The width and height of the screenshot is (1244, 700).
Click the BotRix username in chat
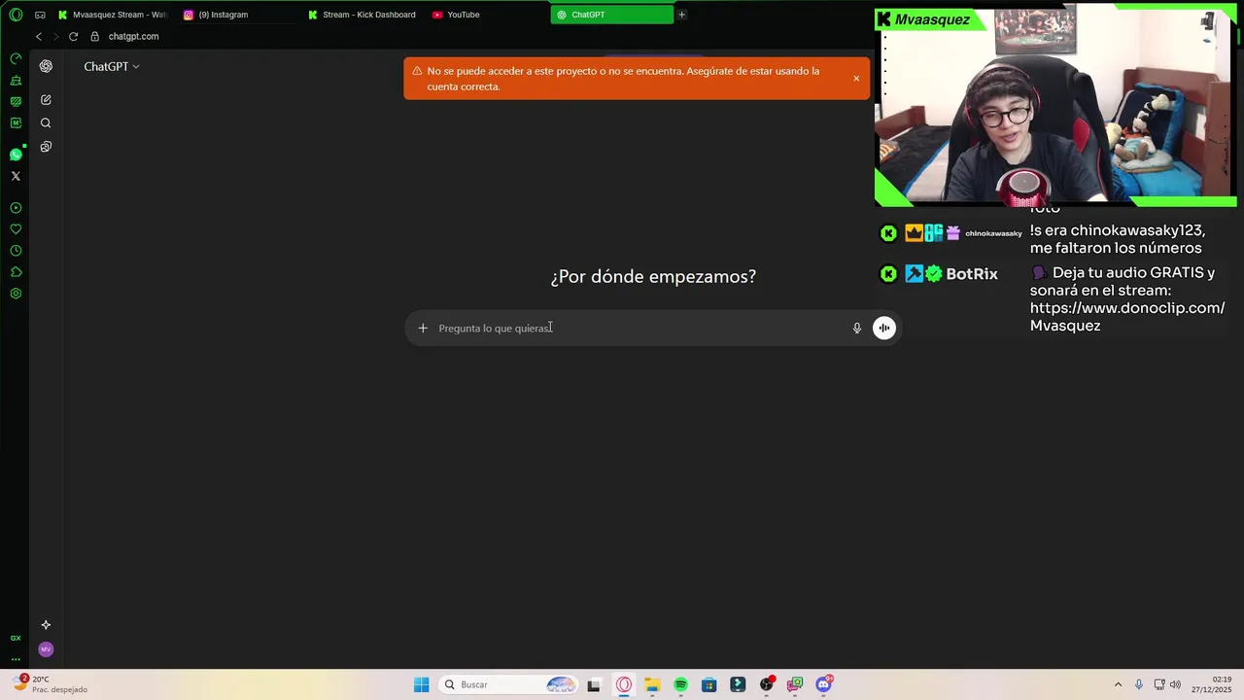point(972,274)
